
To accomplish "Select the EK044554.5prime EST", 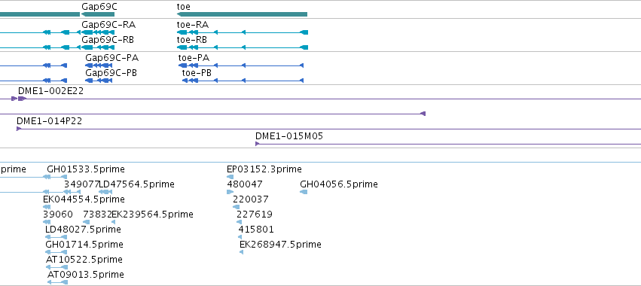I will point(47,207).
